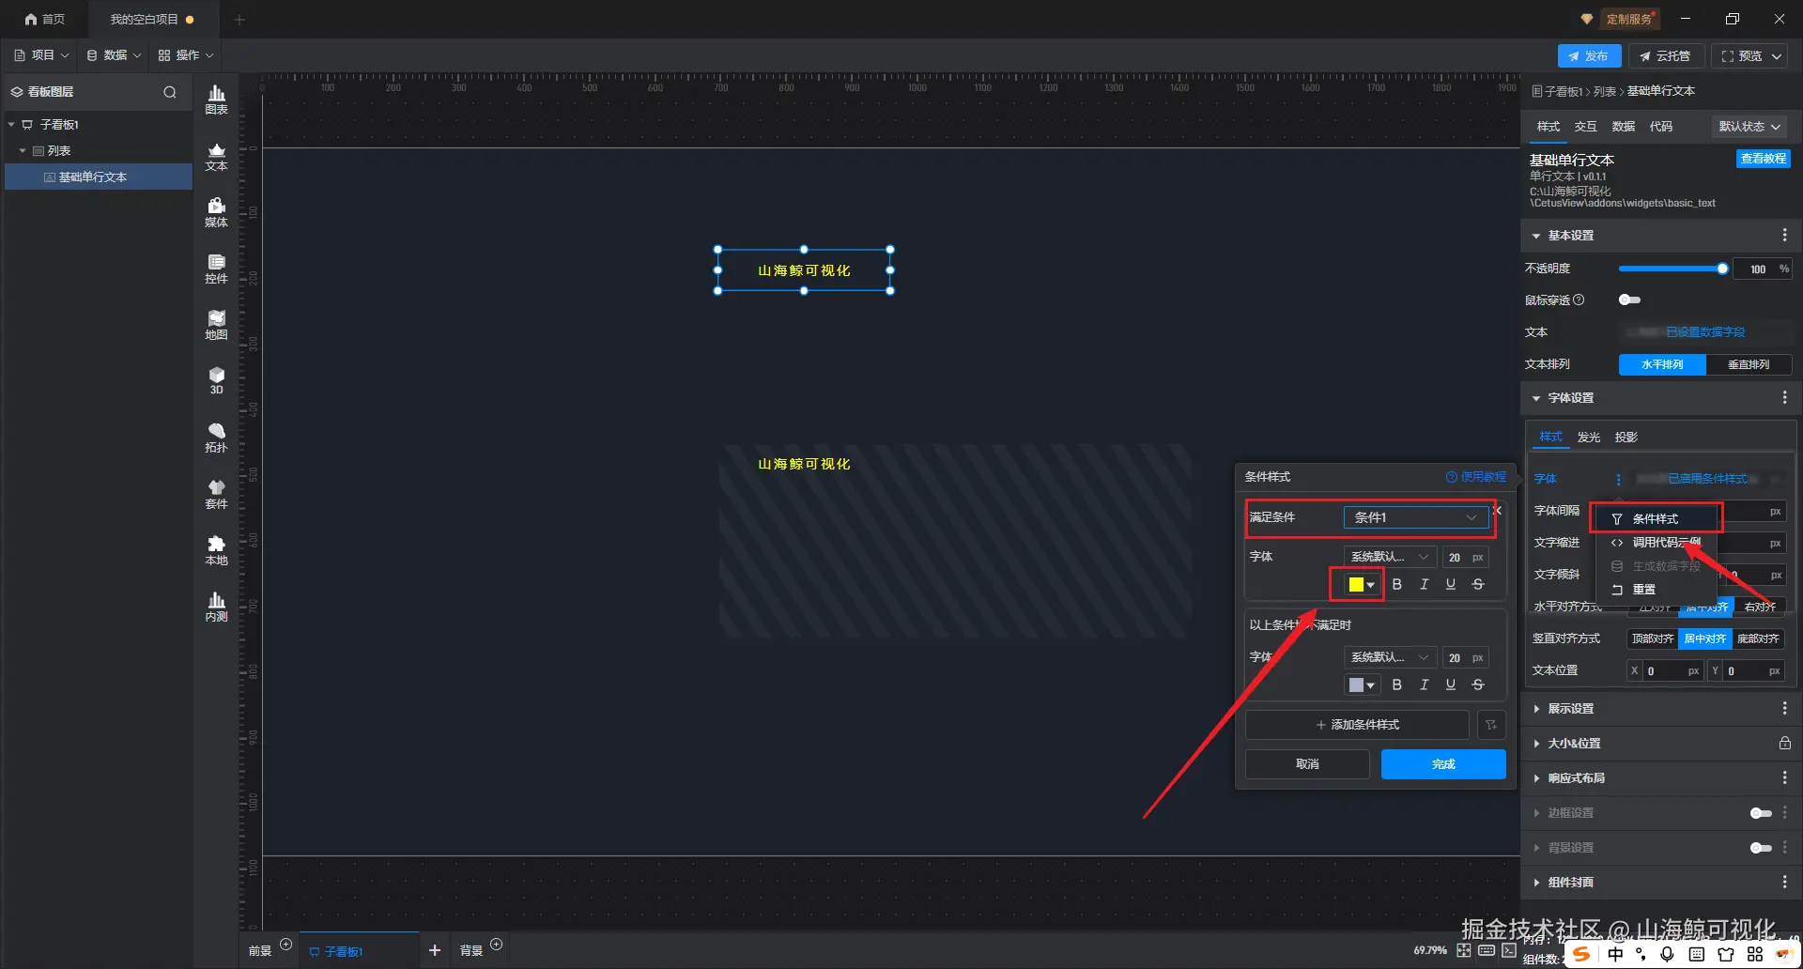Click the fit-to-screen icon in status bar
Image resolution: width=1803 pixels, height=969 pixels.
click(1464, 950)
